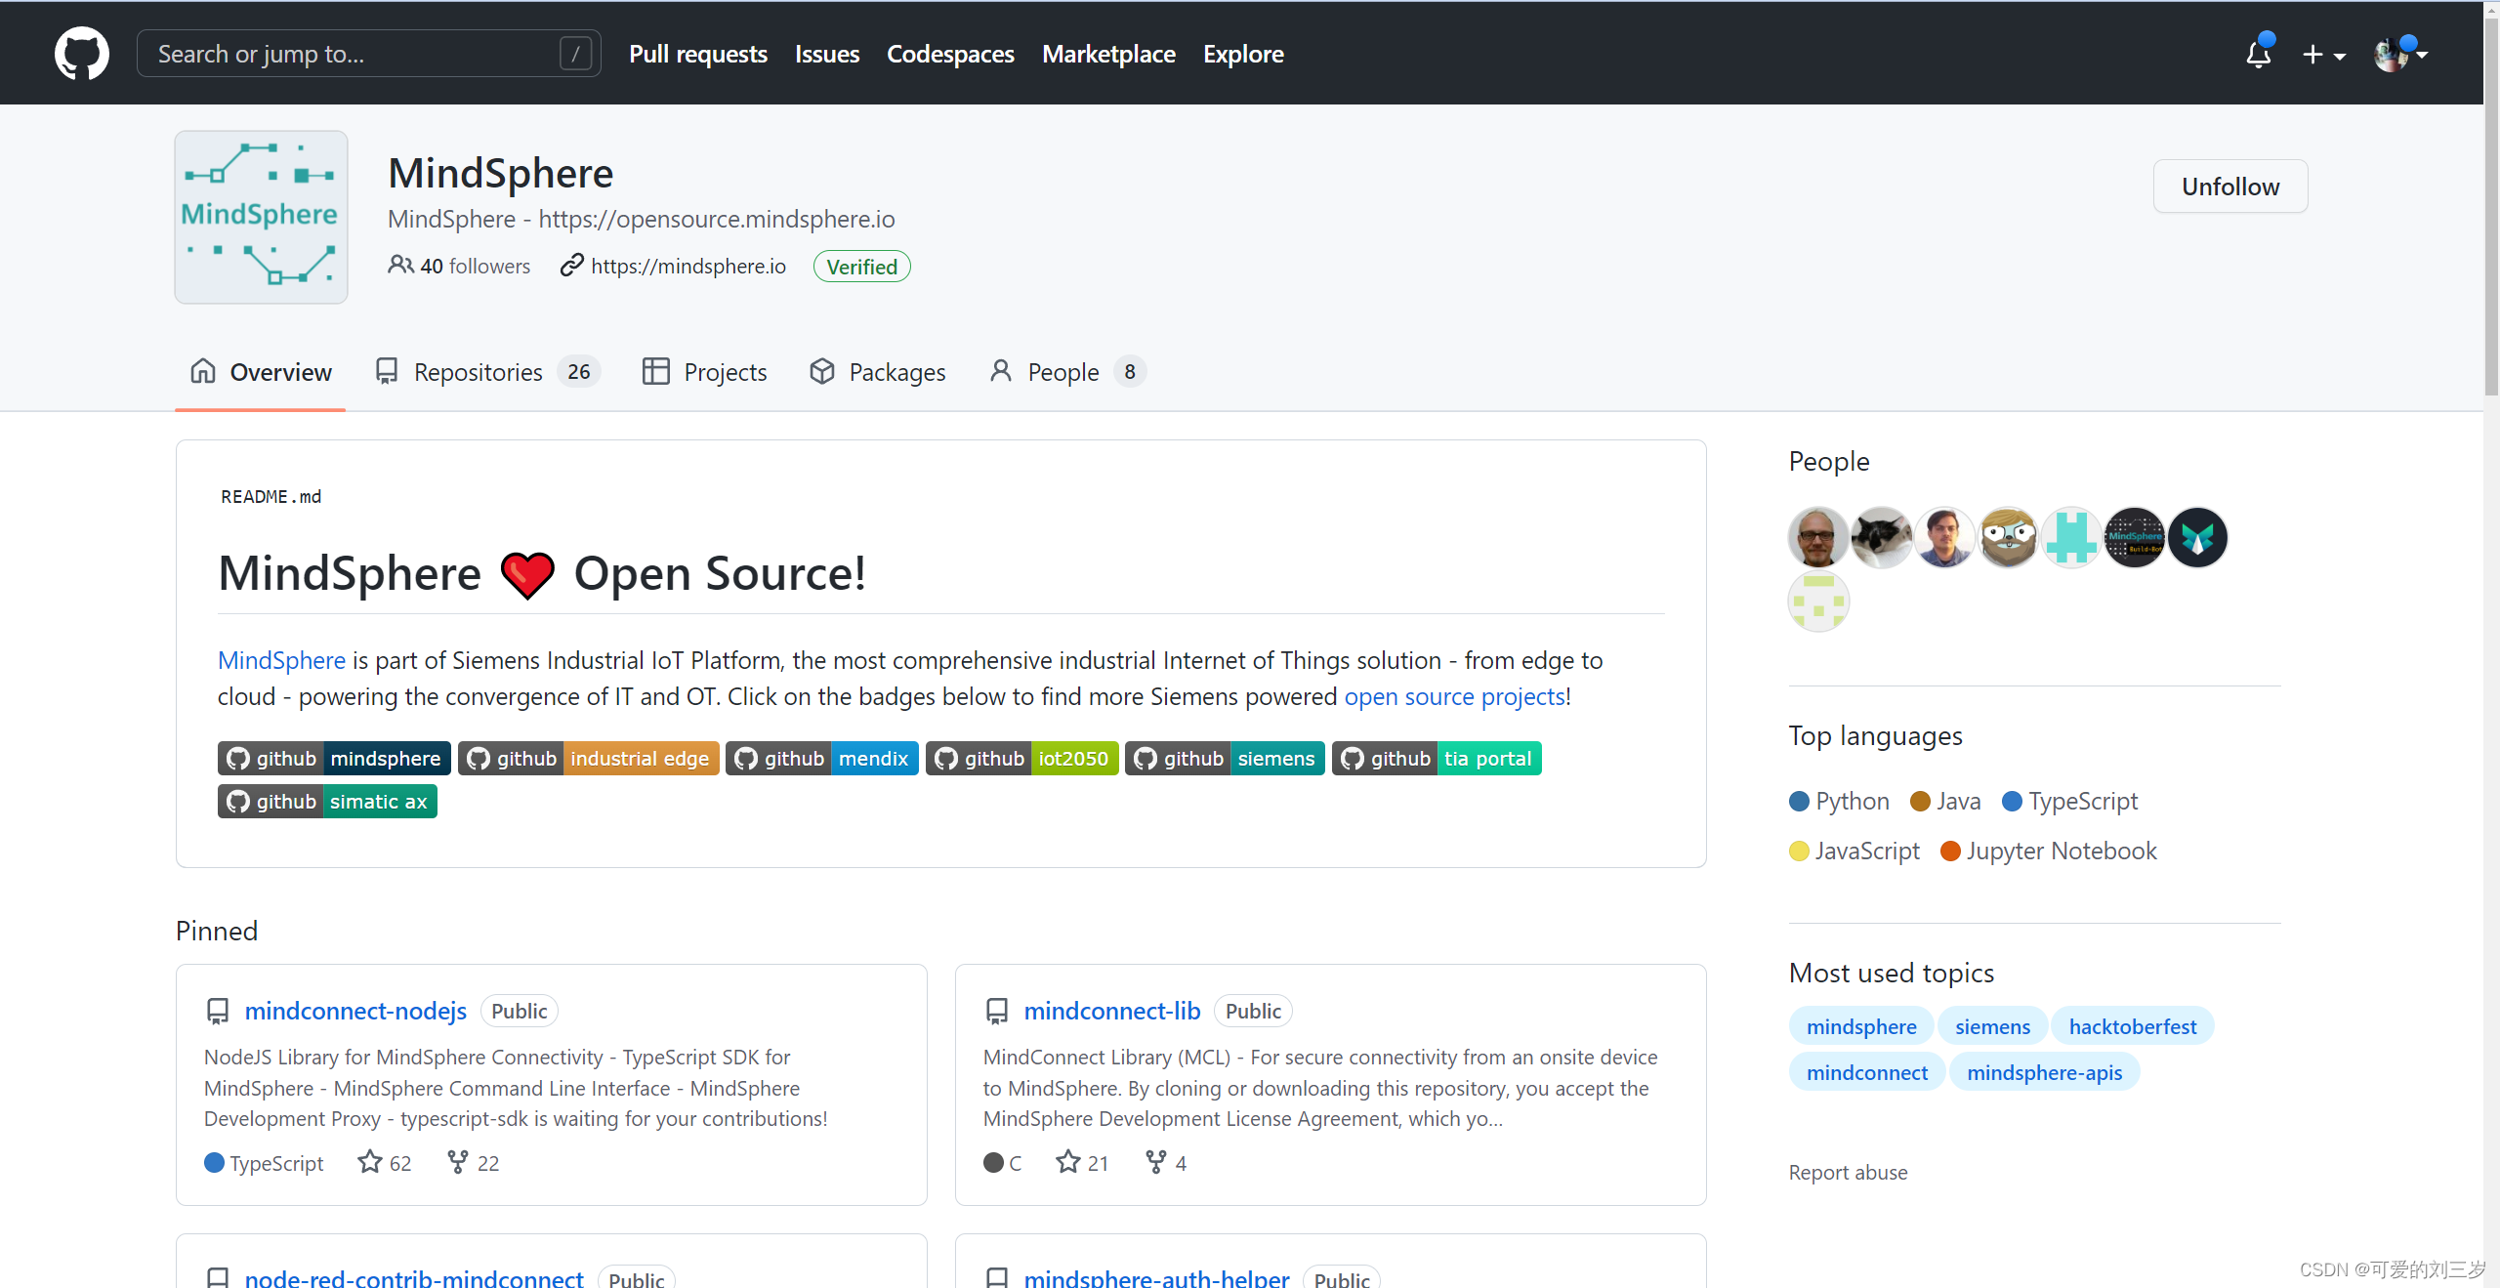The width and height of the screenshot is (2500, 1288).
Task: Click fork icon on mindconnect-lib
Action: 1156,1162
